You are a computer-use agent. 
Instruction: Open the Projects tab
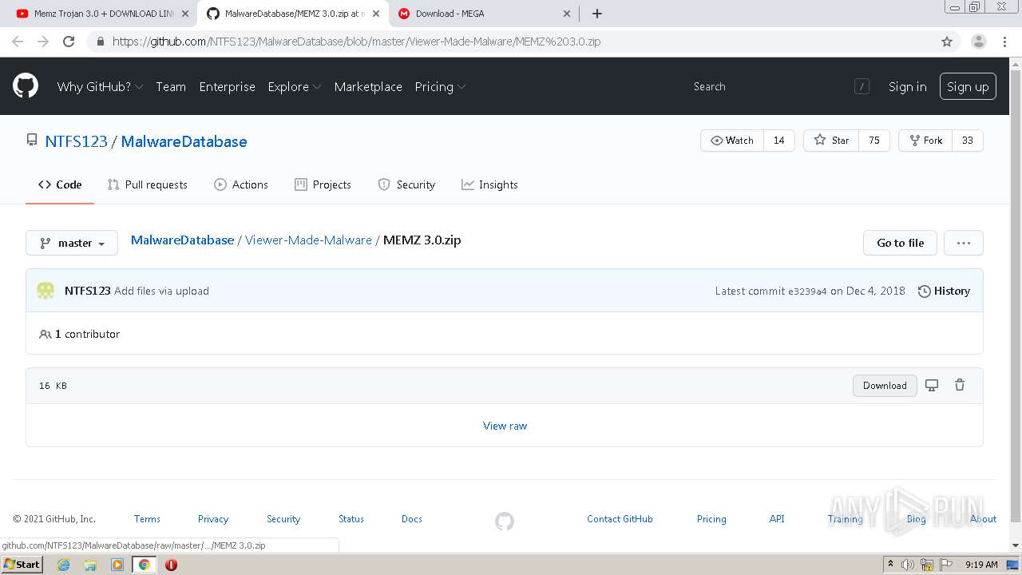323,184
